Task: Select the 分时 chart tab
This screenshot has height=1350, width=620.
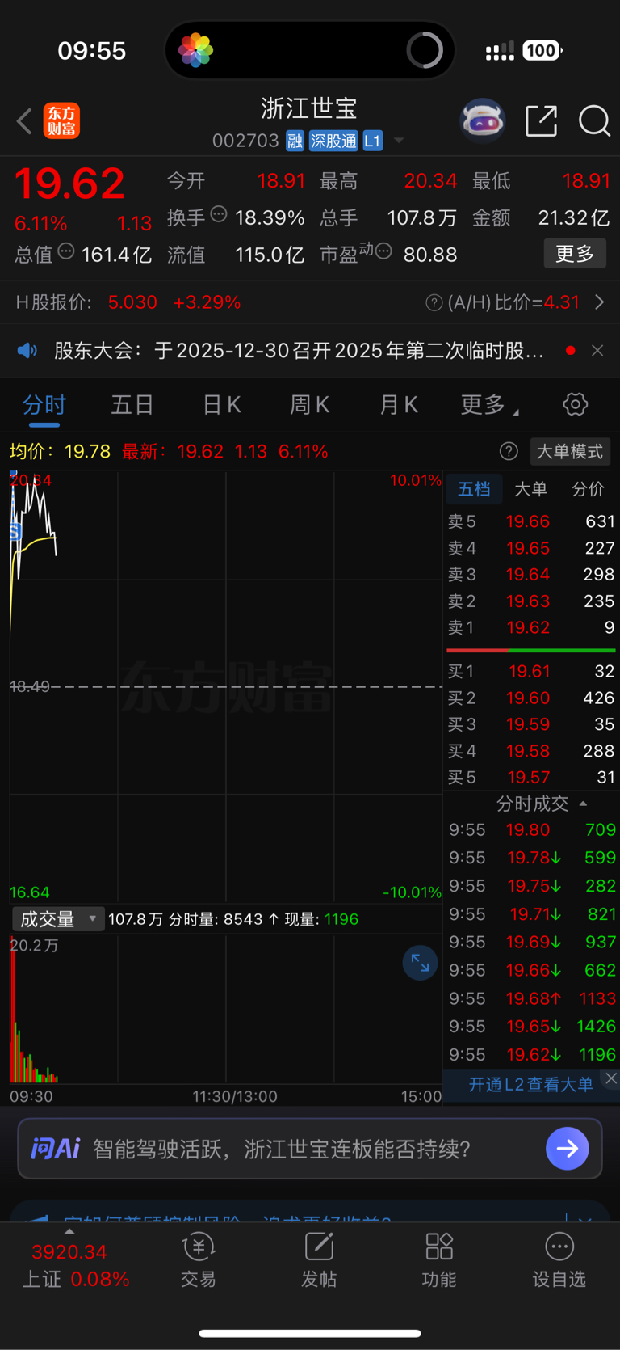Action: (44, 404)
